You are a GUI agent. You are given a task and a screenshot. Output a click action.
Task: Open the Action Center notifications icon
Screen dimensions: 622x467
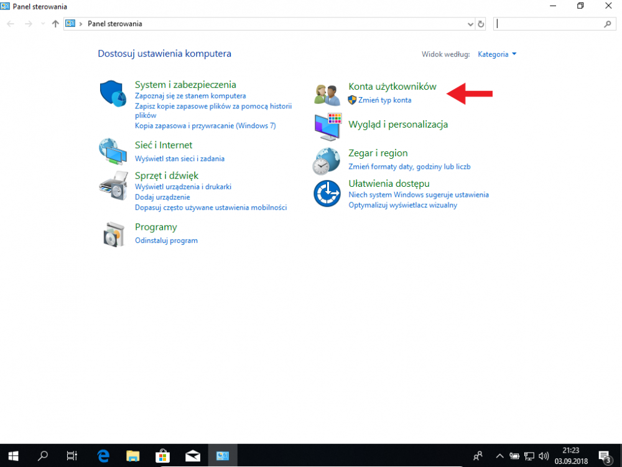click(605, 456)
